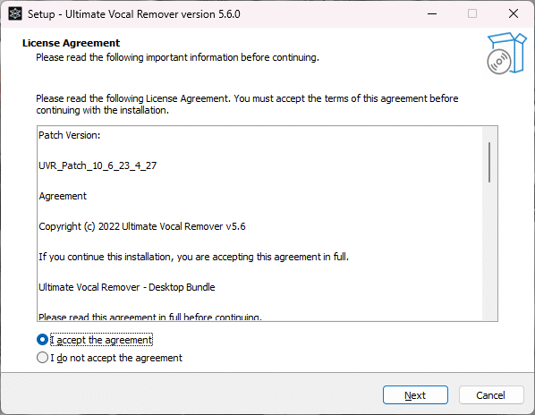Click the installer box and disc icon

[x=506, y=54]
